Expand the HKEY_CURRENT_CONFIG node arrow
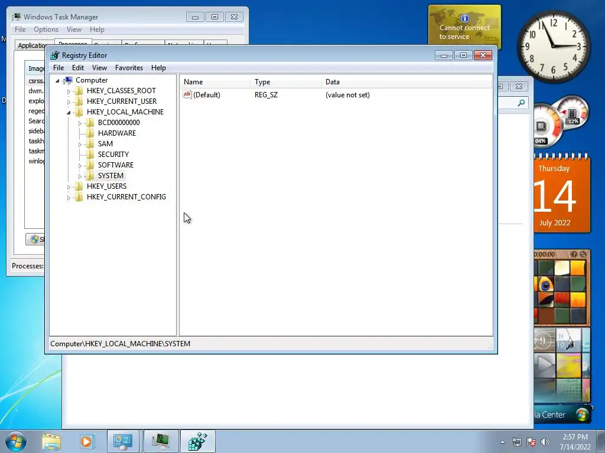 coord(69,198)
